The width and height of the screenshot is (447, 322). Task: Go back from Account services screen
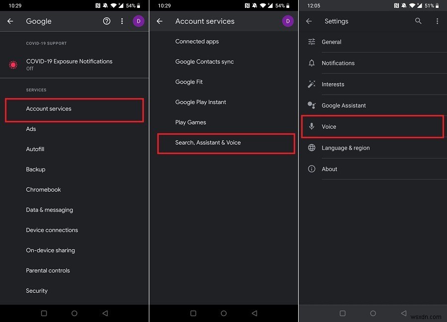click(159, 21)
